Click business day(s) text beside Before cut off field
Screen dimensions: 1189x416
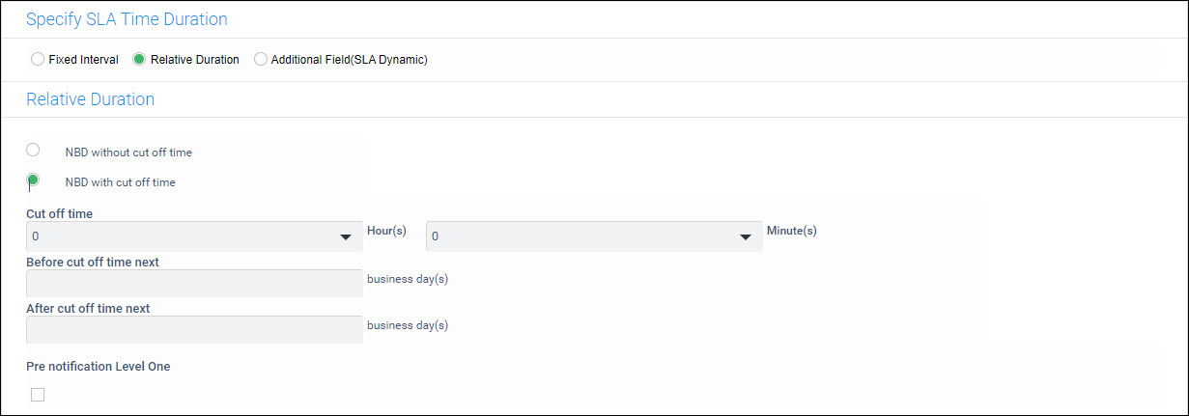point(407,279)
